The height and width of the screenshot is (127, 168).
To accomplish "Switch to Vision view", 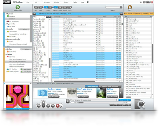I will (65, 7).
